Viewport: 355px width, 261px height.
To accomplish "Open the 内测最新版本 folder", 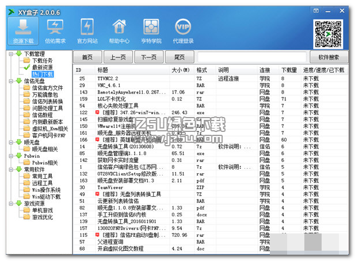I will tap(47, 122).
